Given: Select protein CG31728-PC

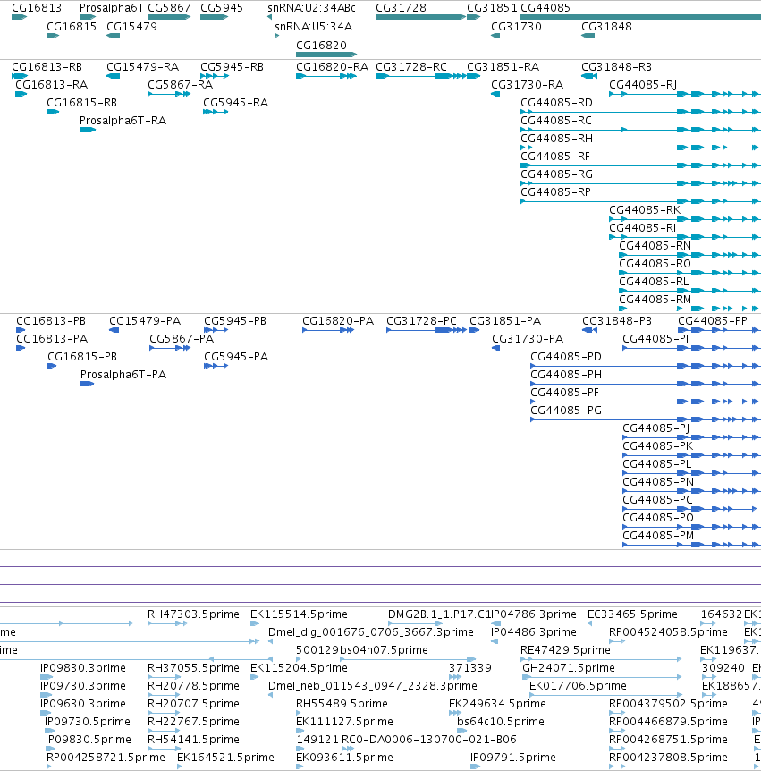Looking at the screenshot, I should point(421,321).
